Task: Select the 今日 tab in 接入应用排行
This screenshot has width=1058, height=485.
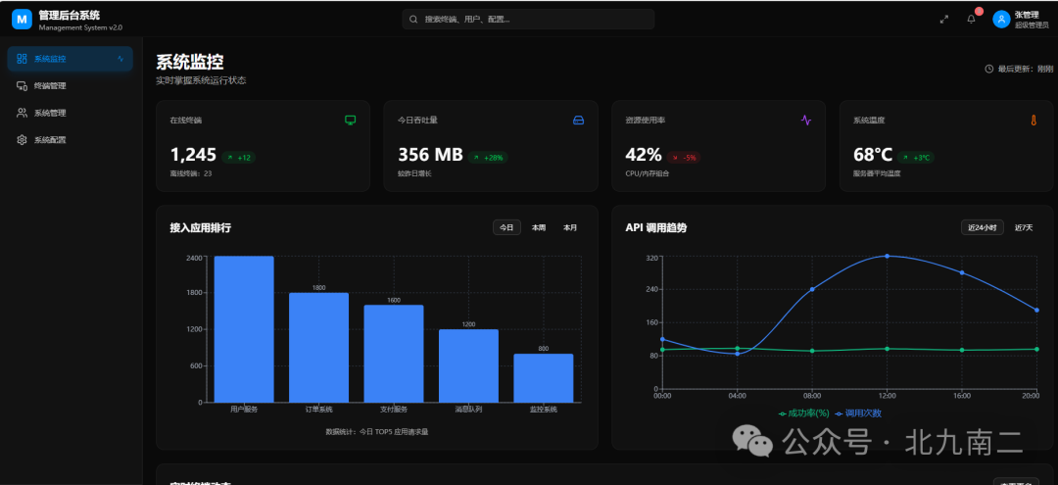Action: 506,227
